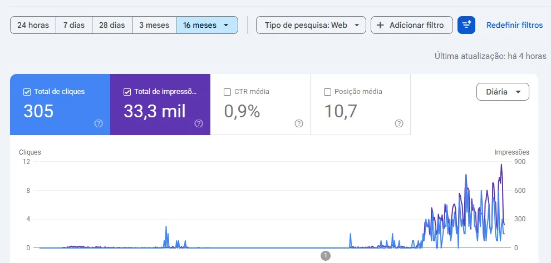Select the 28 dias date range
Viewport: 551px width, 263px height.
(112, 25)
